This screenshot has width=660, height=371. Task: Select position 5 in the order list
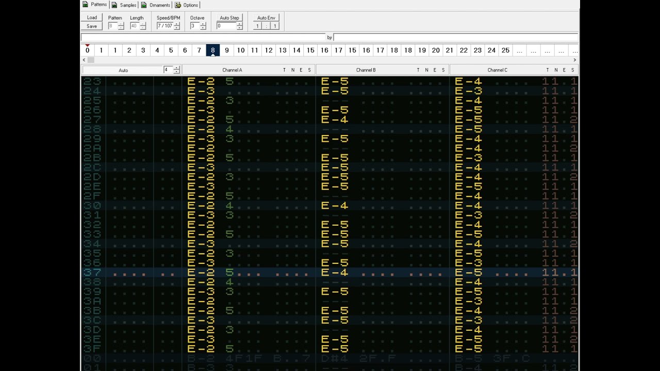coord(171,50)
